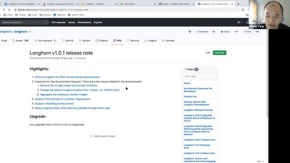
Task: Close the Longhorn v1.0.1 release note tab
Action: [232, 4]
